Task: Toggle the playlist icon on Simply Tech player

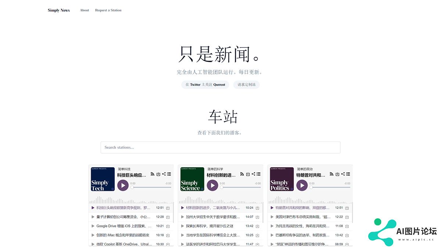Action: tap(169, 174)
